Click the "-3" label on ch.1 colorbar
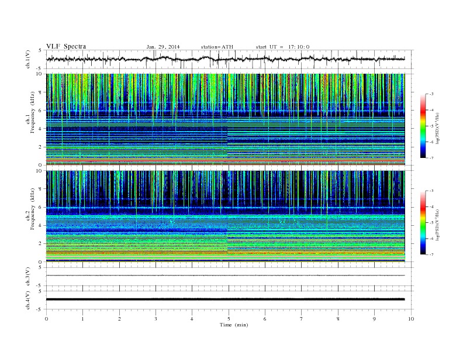 (x=431, y=94)
